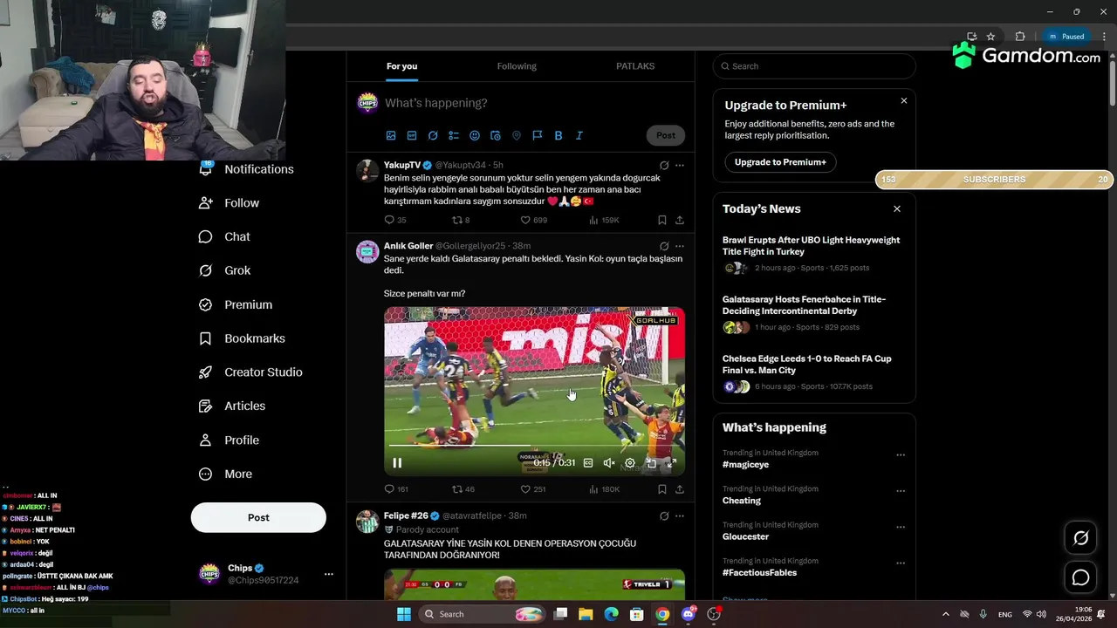
Task: Seek along the video progress bar
Action: click(534, 446)
